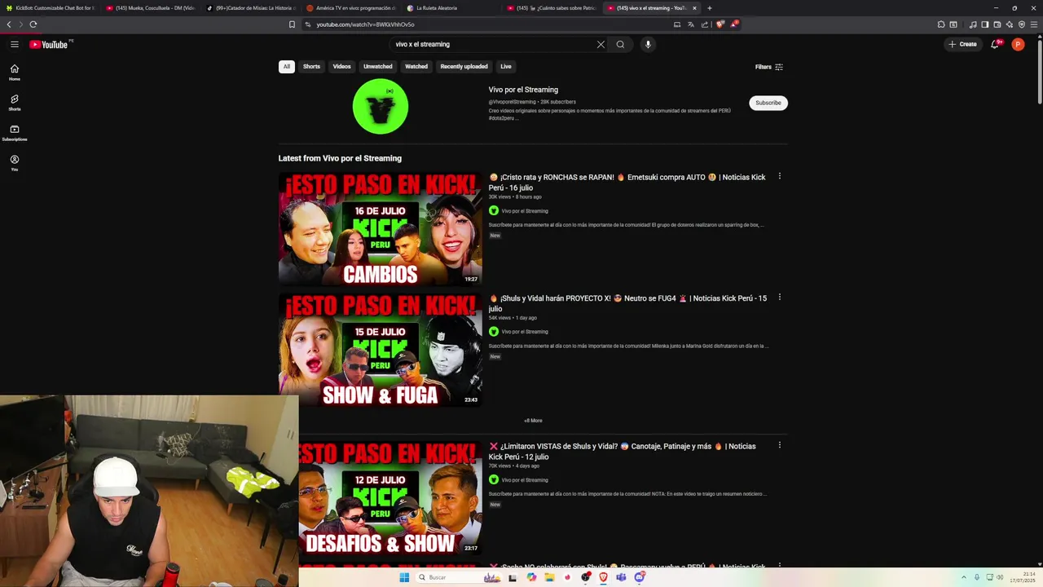
Task: Expand the +8 More videos
Action: 533,421
